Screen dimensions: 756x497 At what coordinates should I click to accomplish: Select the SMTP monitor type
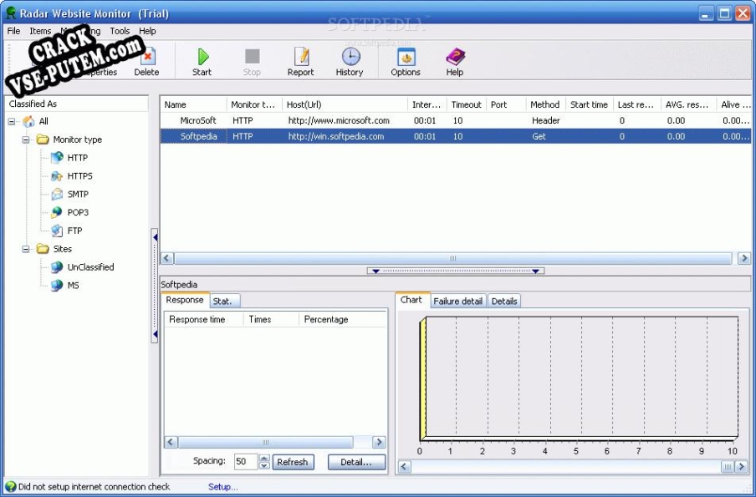point(70,194)
